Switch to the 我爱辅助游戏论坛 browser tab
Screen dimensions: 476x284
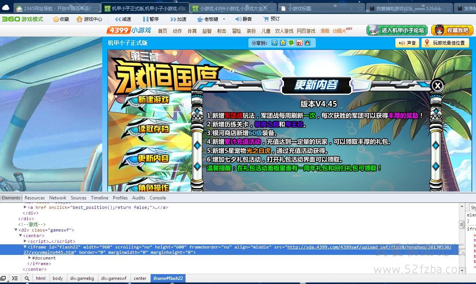pos(410,8)
